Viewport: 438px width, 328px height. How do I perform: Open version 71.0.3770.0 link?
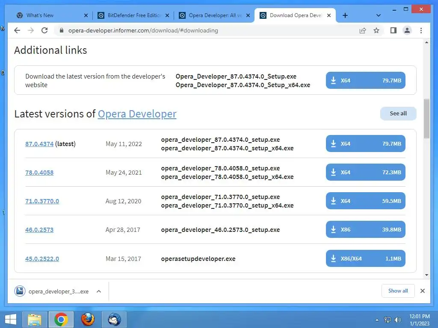point(42,201)
